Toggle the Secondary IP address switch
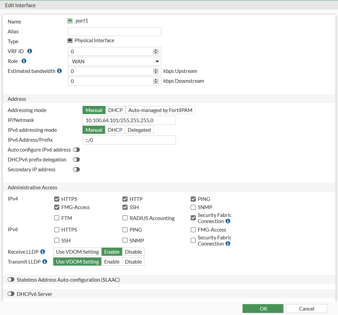338x315 pixels. (x=76, y=169)
